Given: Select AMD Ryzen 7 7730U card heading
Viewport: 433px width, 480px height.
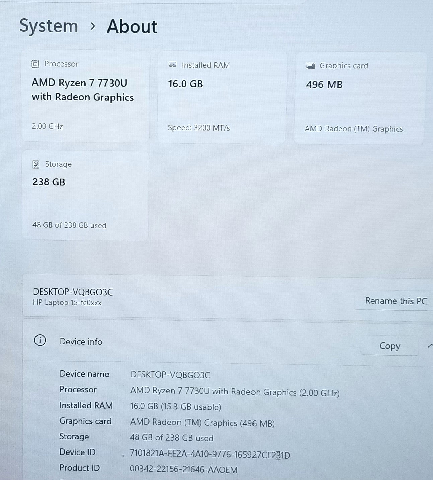Looking at the screenshot, I should pos(83,90).
